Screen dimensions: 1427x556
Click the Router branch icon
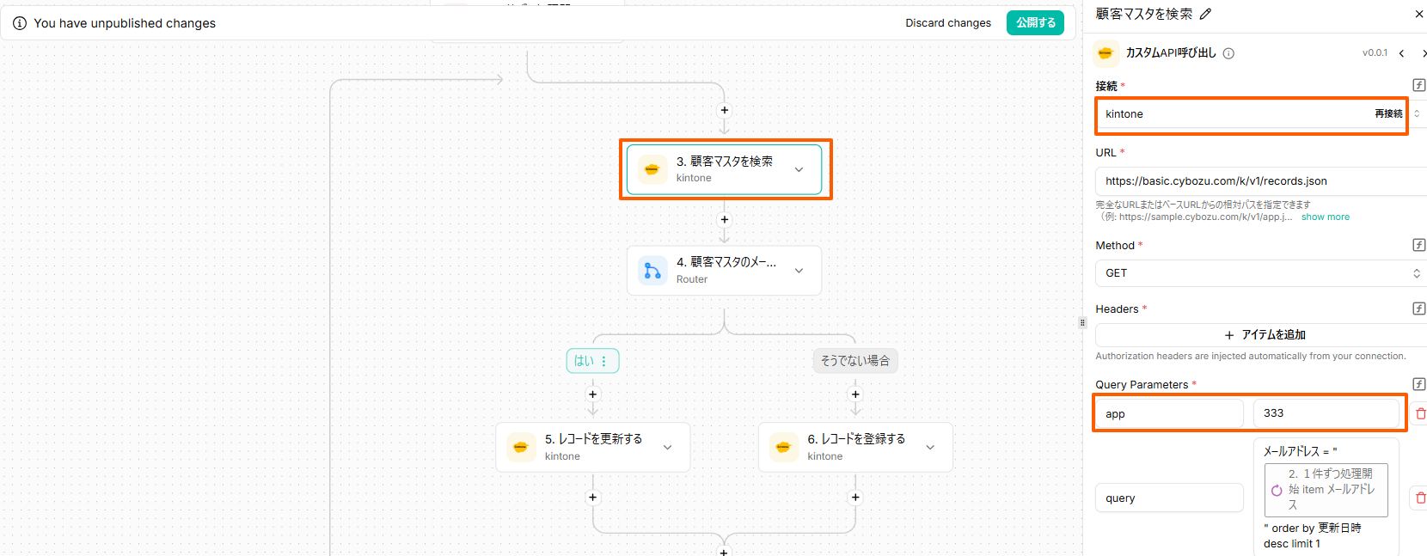pyautogui.click(x=652, y=271)
